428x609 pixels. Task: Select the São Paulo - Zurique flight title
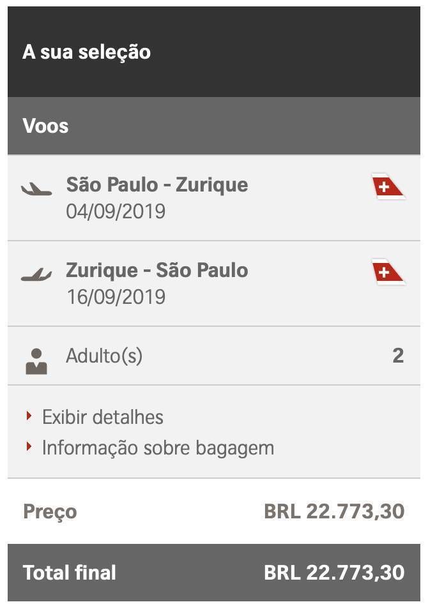pyautogui.click(x=157, y=185)
